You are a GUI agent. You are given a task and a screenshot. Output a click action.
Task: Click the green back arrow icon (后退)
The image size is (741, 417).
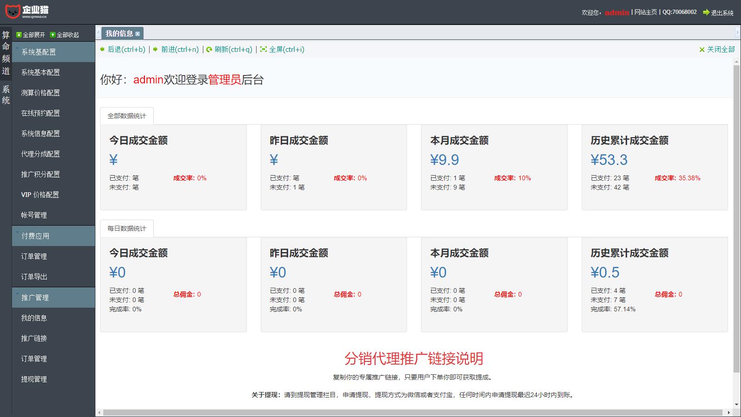(102, 49)
